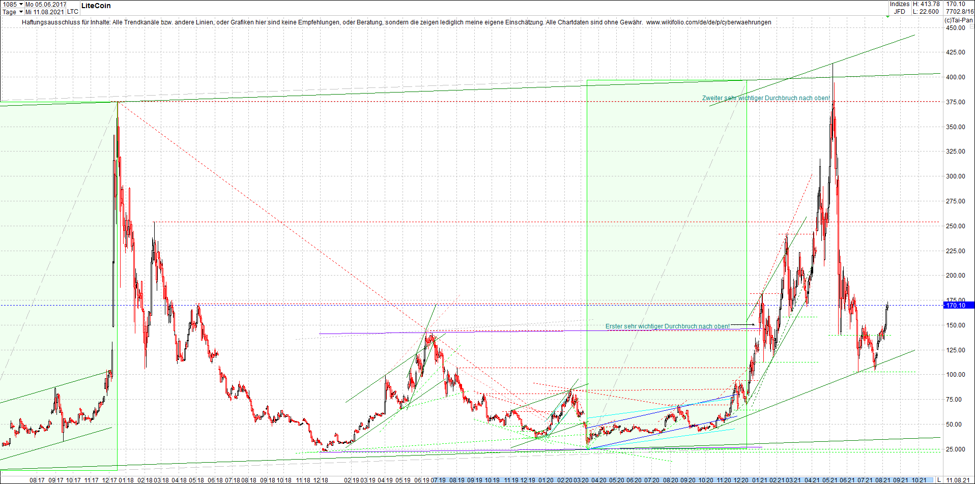Click the 250.00 price axis label
Viewport: 975px width, 484px height.
[x=956, y=226]
